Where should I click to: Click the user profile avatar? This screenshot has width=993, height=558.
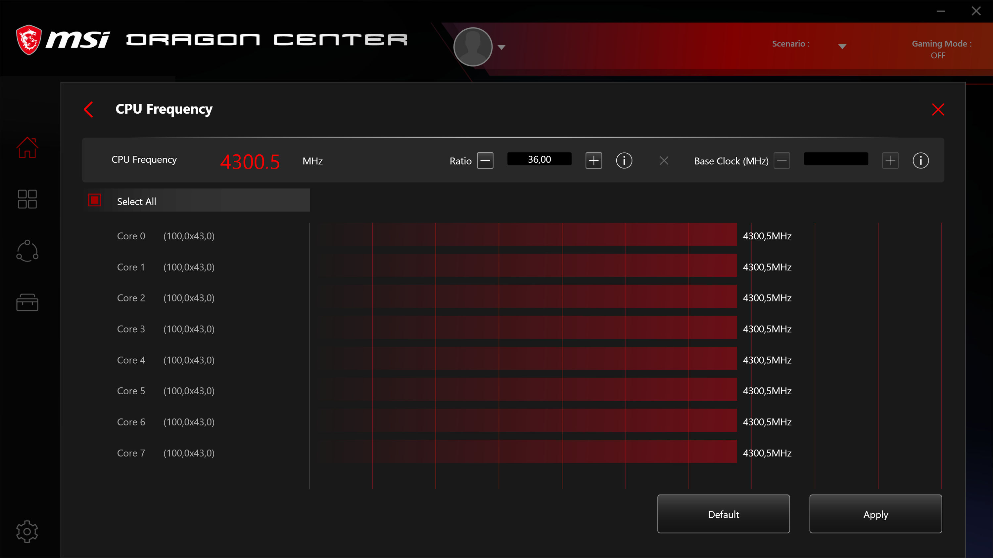click(473, 47)
